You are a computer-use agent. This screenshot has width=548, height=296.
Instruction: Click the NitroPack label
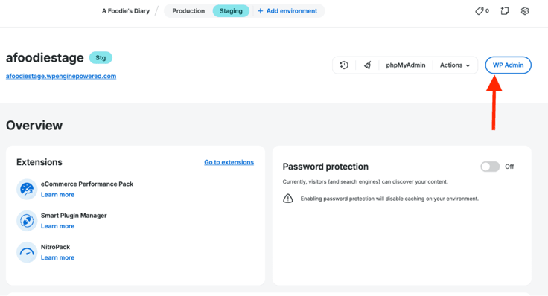click(x=55, y=247)
